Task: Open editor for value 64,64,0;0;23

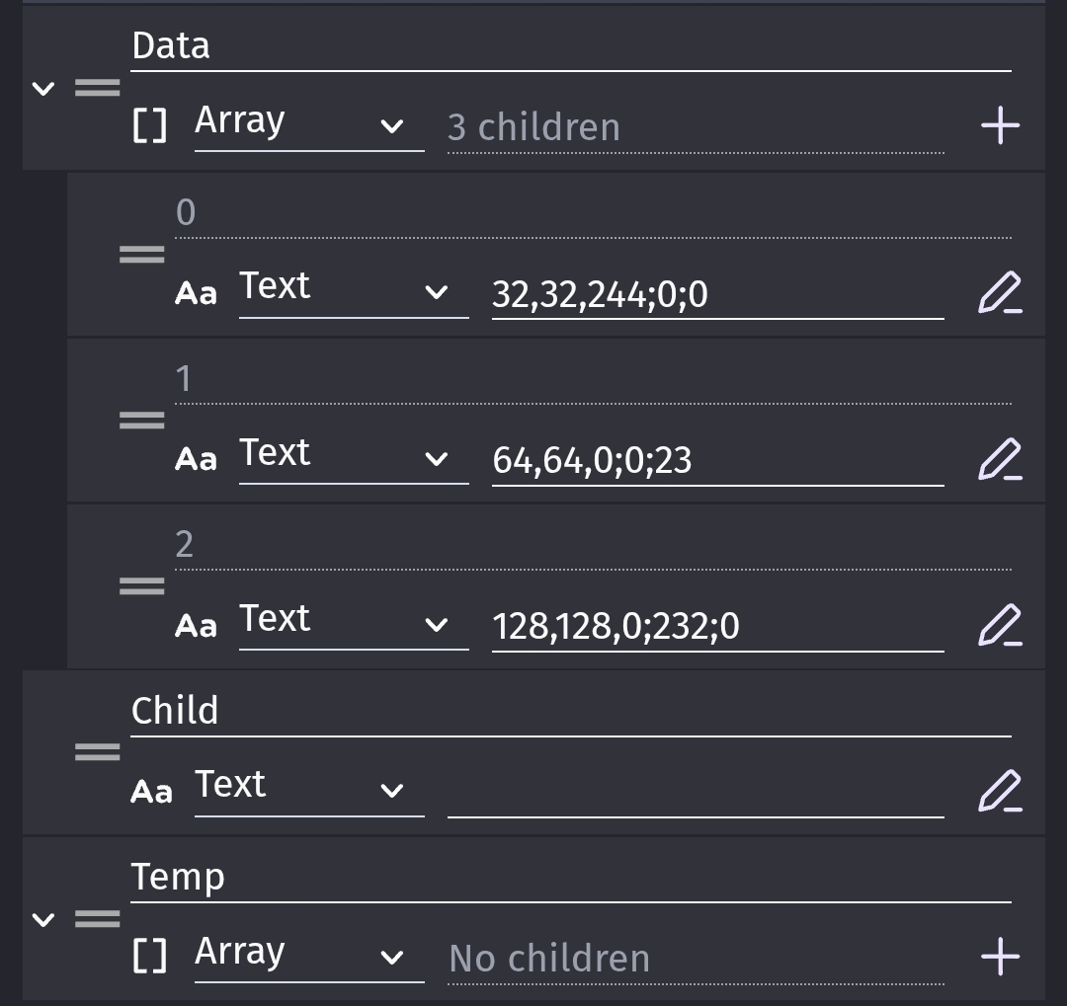Action: 1000,459
